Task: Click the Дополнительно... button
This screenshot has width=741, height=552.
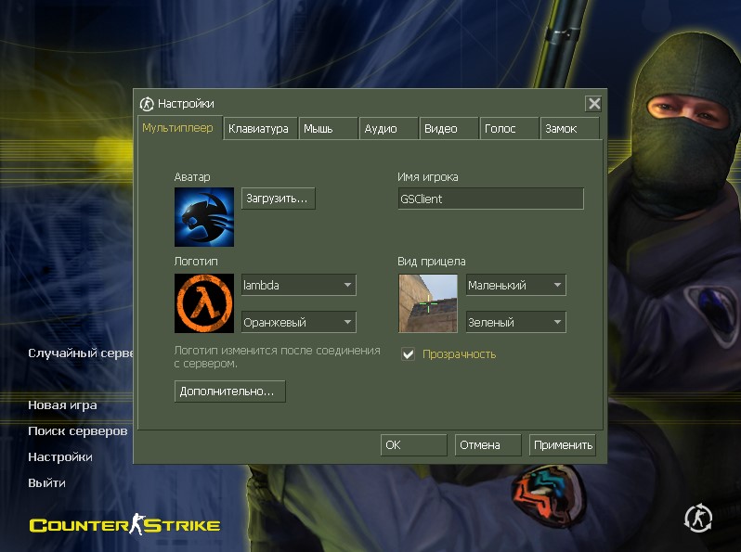Action: [229, 392]
